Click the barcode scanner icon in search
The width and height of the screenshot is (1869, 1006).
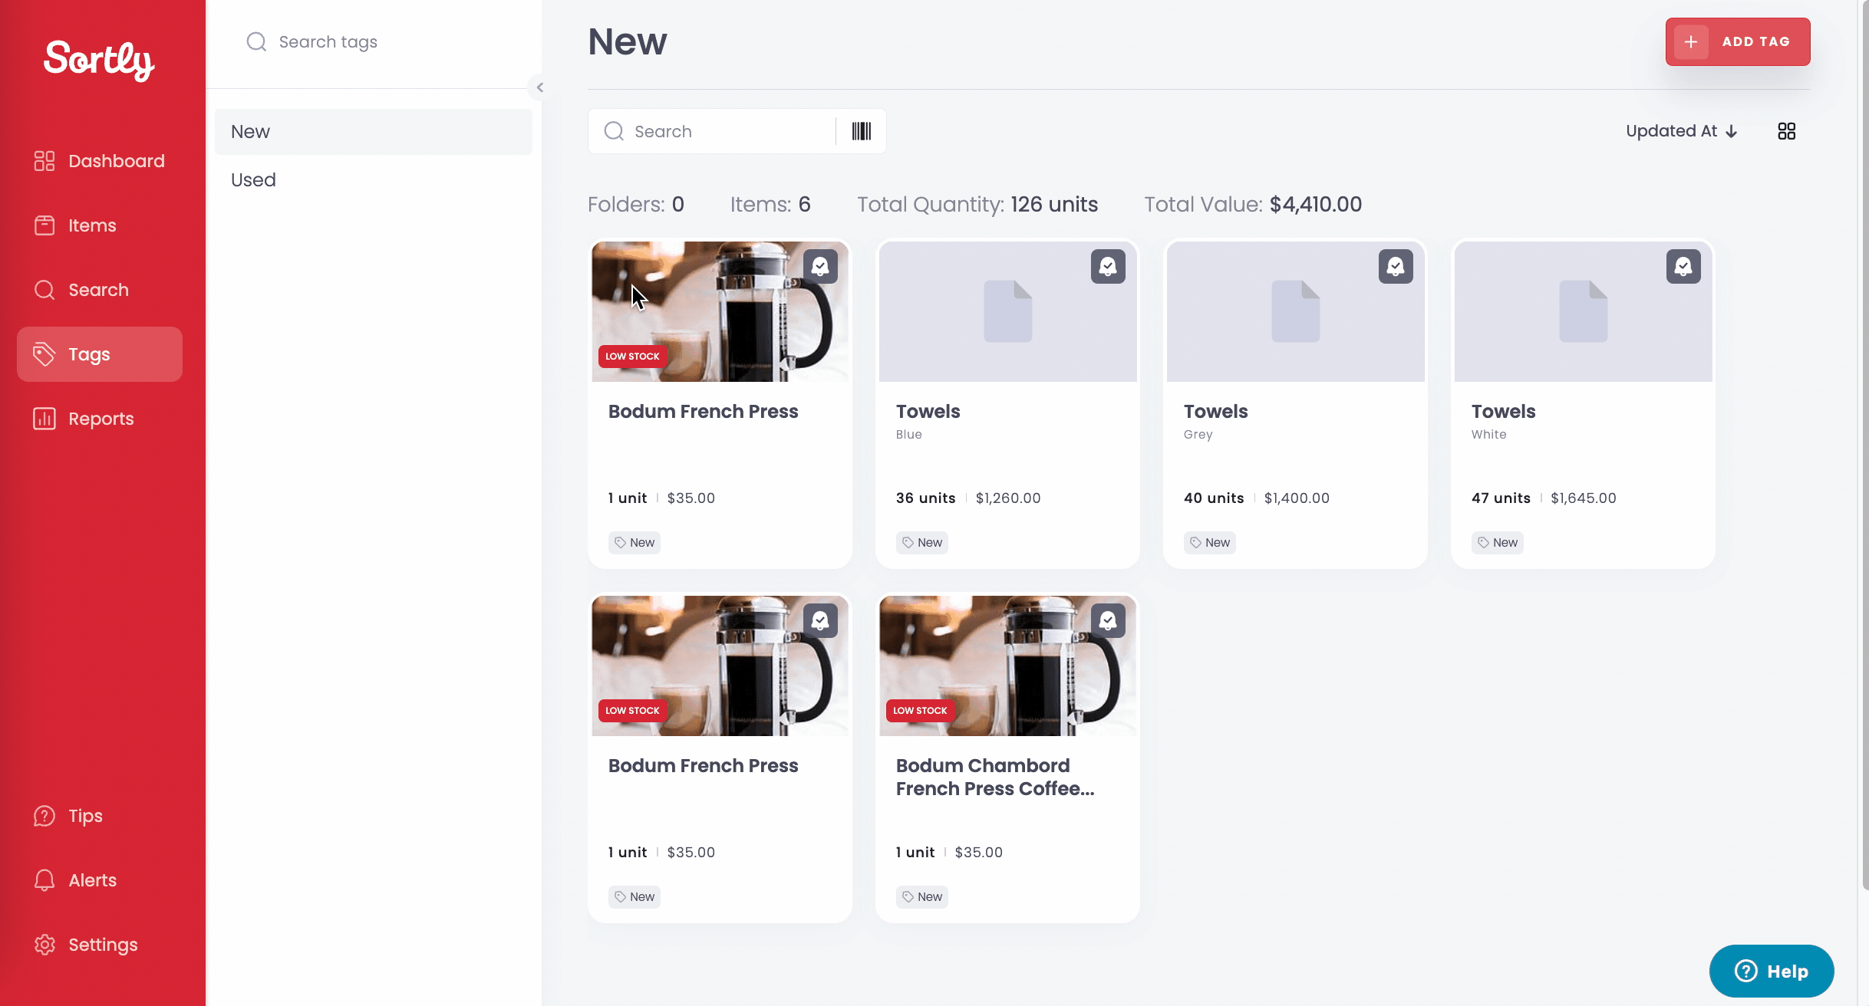tap(861, 131)
